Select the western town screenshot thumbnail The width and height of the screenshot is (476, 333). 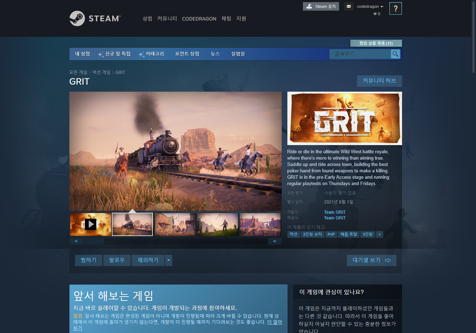[175, 224]
